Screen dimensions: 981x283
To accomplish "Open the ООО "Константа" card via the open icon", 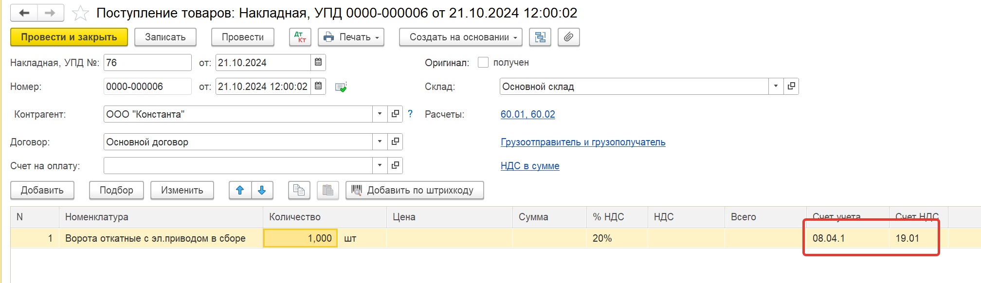I will [395, 114].
